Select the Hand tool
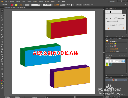 (2, 74)
